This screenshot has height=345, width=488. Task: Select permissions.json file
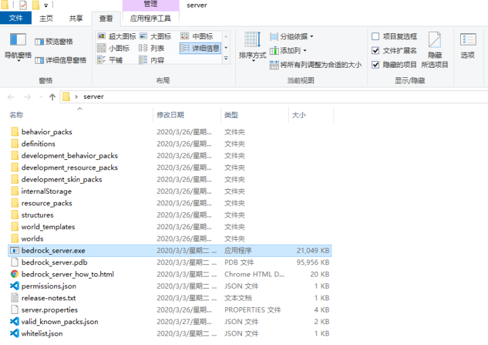click(170, 286)
